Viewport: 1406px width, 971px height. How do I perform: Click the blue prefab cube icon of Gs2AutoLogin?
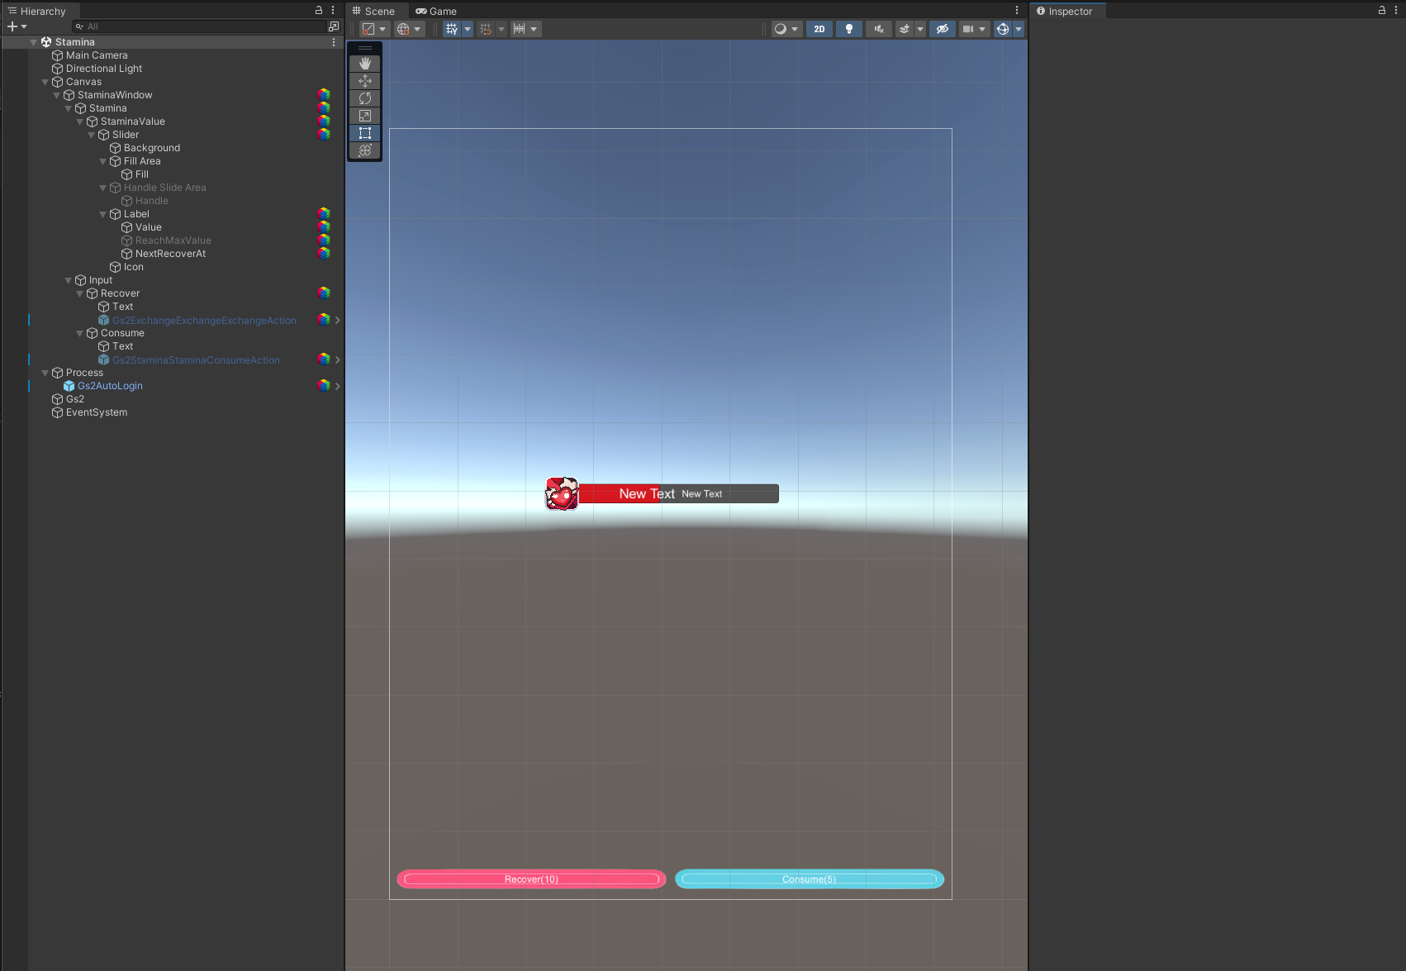(69, 386)
